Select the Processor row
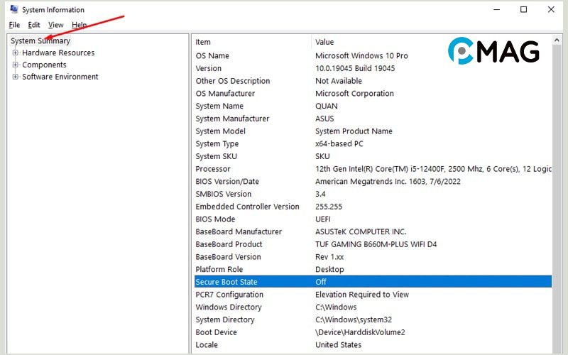 tap(373, 169)
